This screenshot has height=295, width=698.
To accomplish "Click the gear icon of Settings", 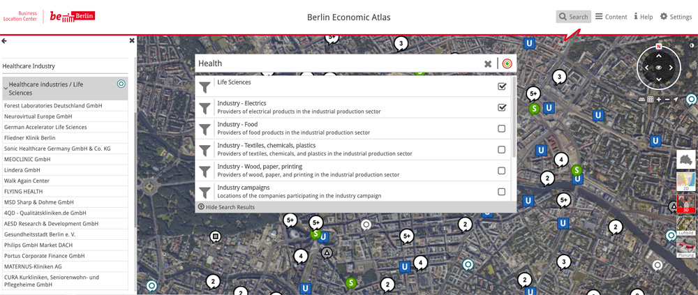I will pos(663,17).
